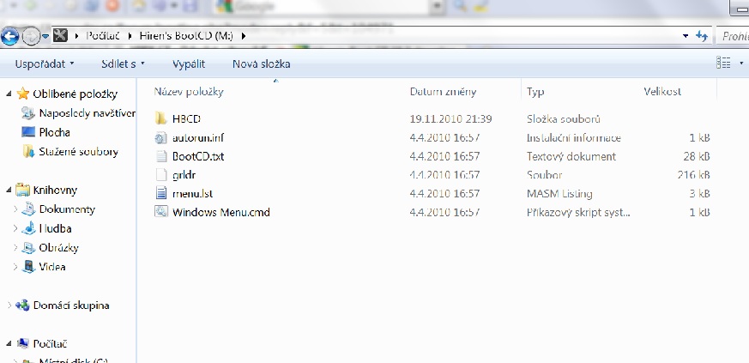Open the Uspořádat dropdown menu

pos(45,64)
